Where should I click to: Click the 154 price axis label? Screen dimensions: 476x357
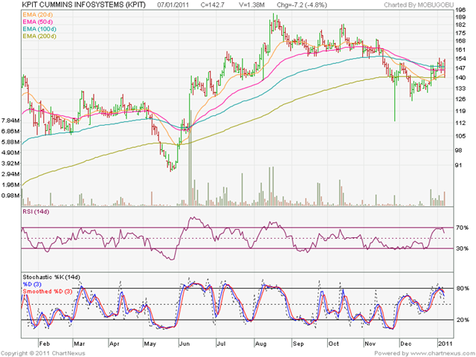click(x=460, y=59)
